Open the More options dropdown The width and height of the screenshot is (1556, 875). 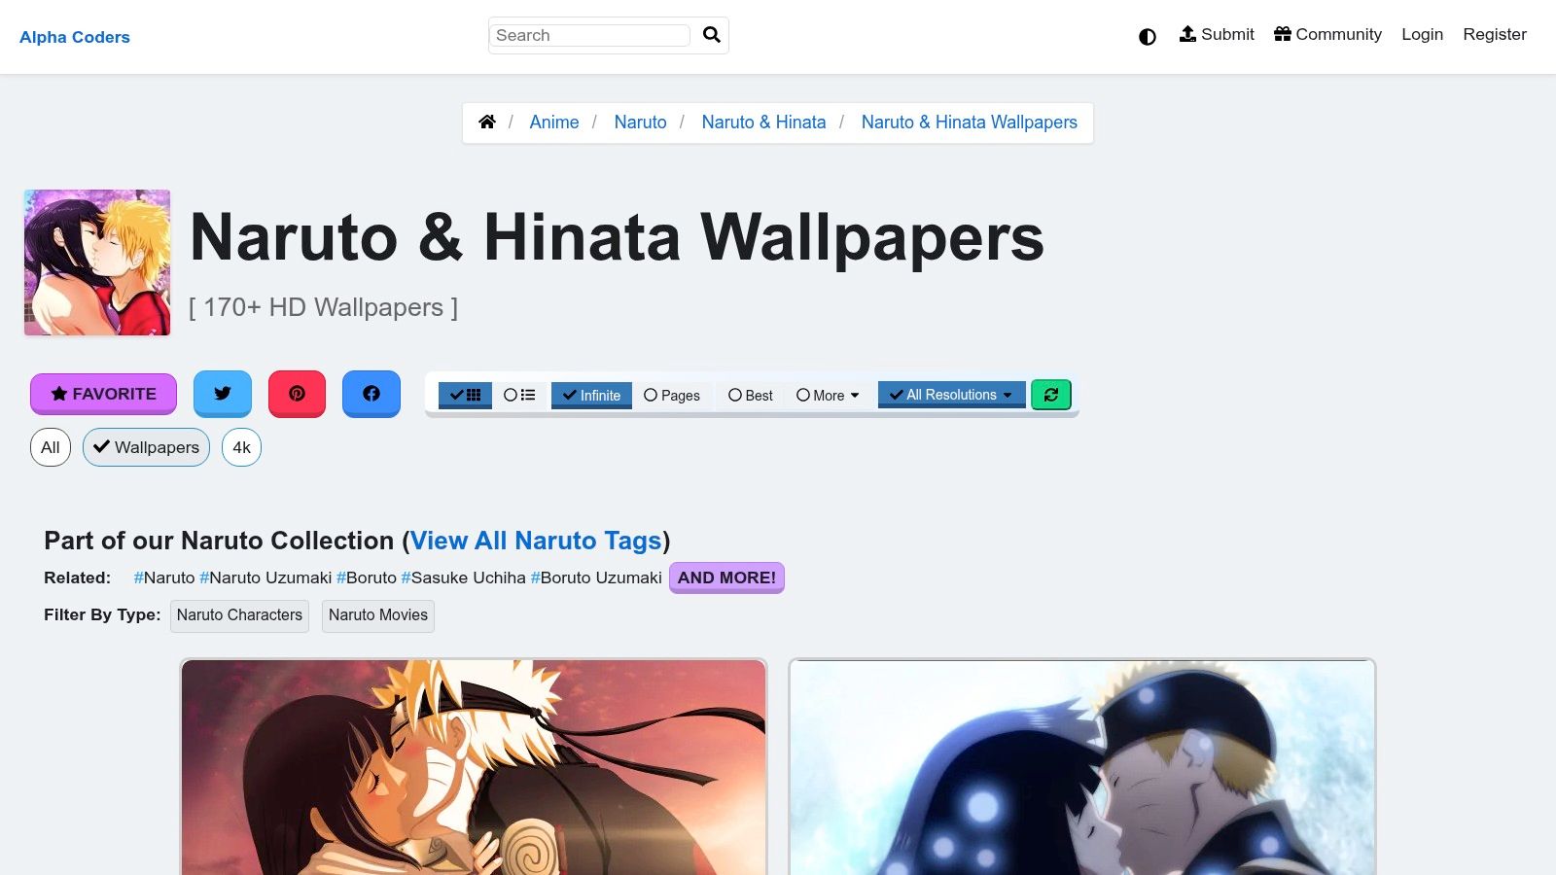pyautogui.click(x=828, y=395)
